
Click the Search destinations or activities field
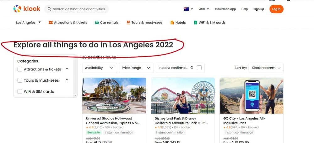pos(77,9)
